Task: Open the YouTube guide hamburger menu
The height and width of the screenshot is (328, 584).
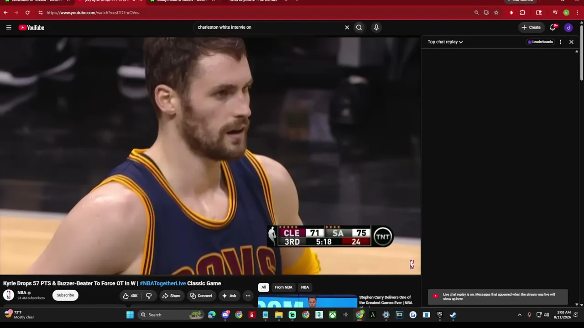Action: [9, 27]
